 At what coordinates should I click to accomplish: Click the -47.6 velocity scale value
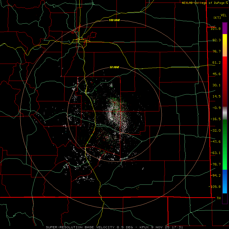(x=216, y=142)
